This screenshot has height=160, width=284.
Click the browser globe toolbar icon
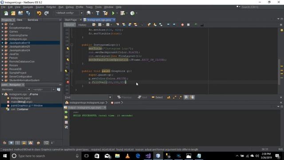[89, 13]
